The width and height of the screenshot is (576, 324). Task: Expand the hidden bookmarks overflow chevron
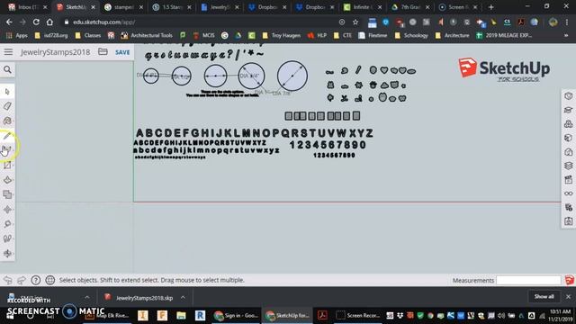click(566, 35)
